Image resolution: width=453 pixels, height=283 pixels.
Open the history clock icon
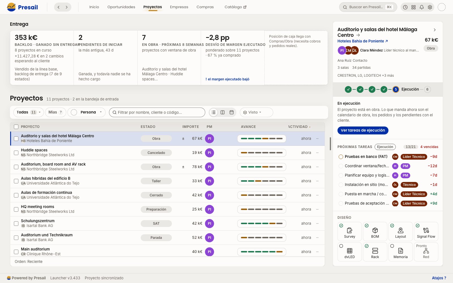[x=405, y=7]
